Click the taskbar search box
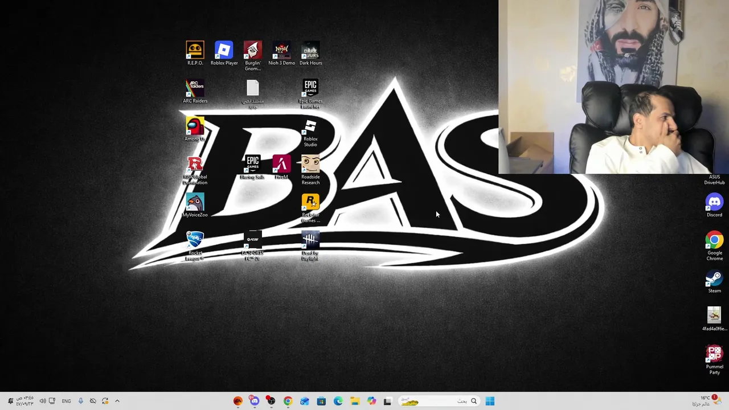Screen dimensions: 729x410 [439, 401]
